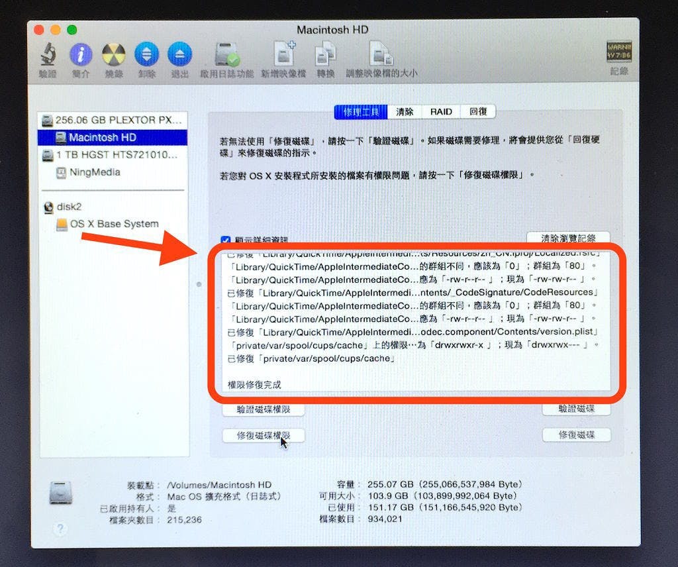Click the Verify Disk (驗證磁碟) button
Screen dimensions: 678x567
tap(577, 409)
